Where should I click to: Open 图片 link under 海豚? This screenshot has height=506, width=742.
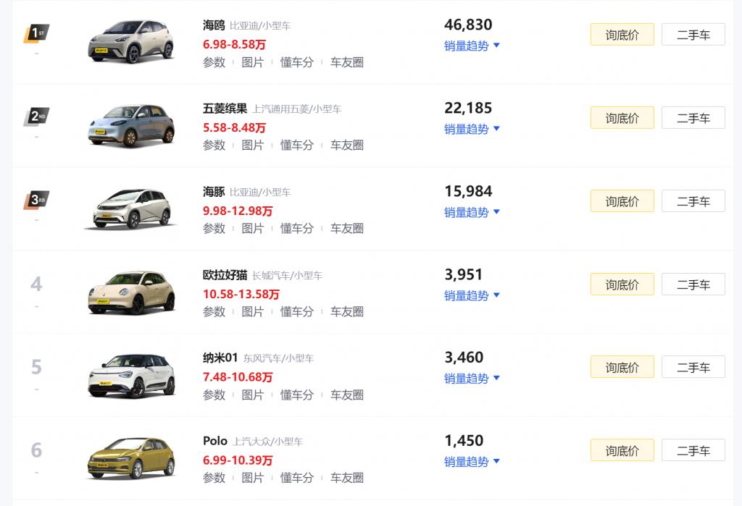point(252,228)
